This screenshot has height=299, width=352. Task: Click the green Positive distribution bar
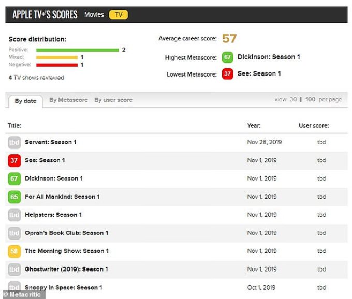78,50
